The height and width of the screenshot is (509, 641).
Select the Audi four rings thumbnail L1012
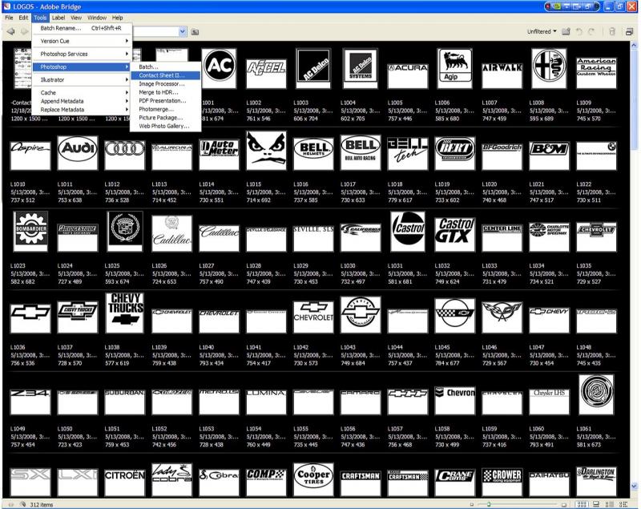[x=125, y=155]
